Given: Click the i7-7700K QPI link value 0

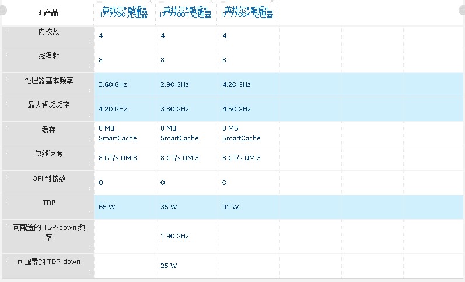Looking at the screenshot, I should pos(224,182).
